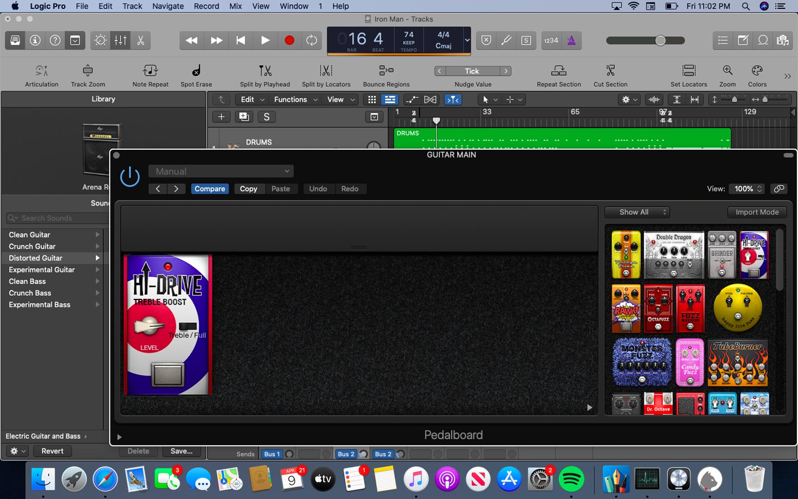Start playback with the Play button

265,40
